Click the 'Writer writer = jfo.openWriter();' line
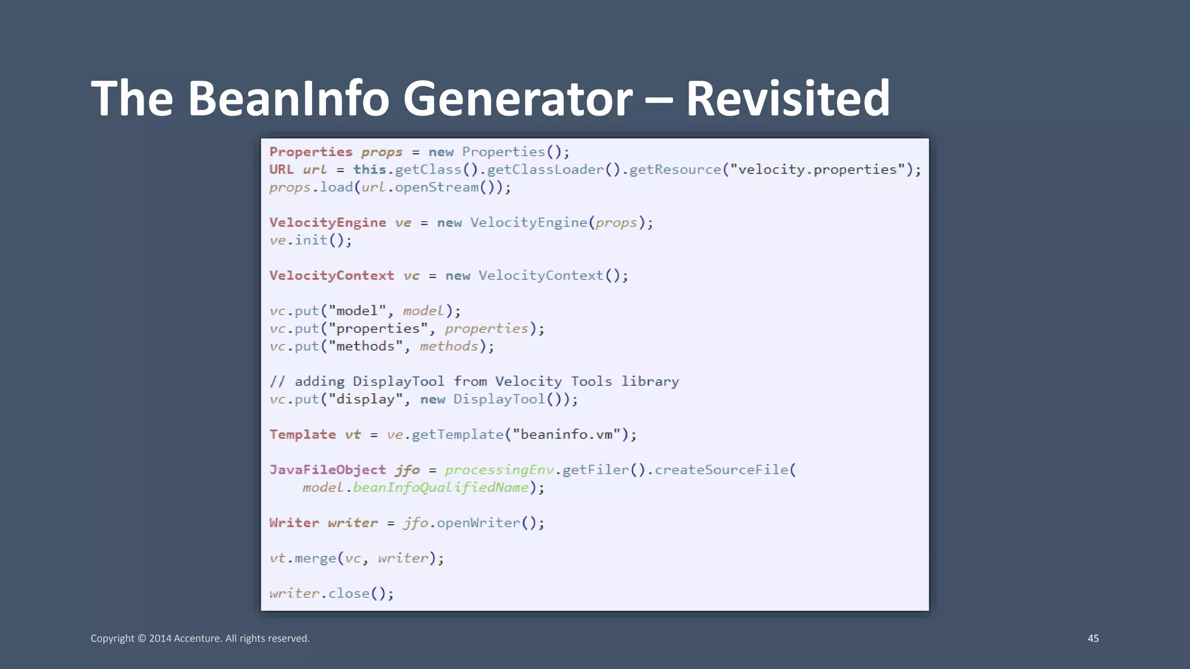The image size is (1190, 669). tap(407, 523)
